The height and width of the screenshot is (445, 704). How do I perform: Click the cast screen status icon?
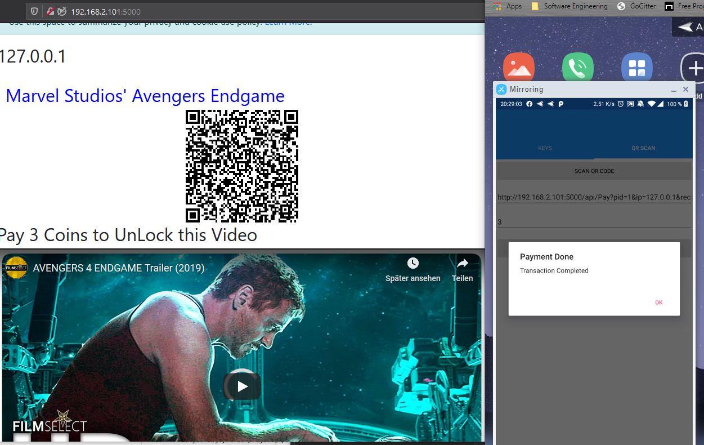(x=630, y=104)
